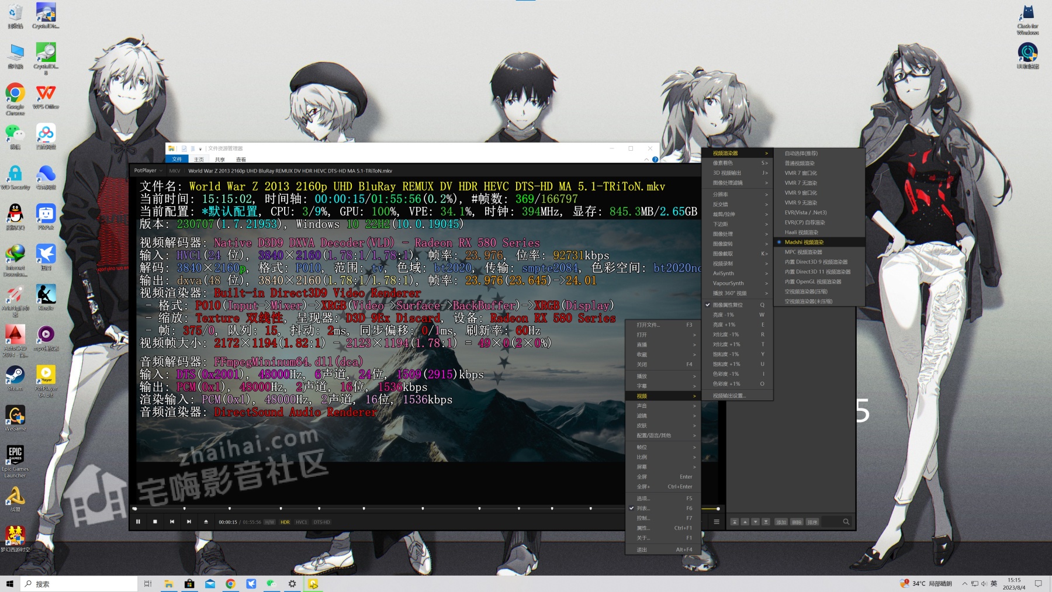Screen dimensions: 1052x592
Task: Click 全屏 menu item
Action: 662,477
